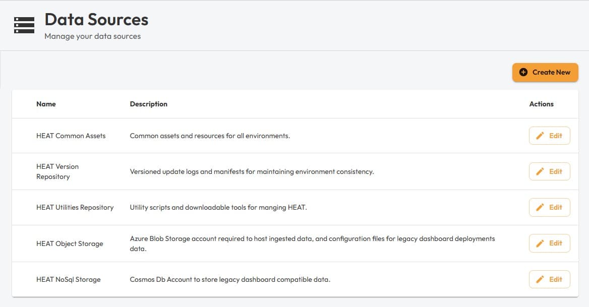
Task: Click Edit for HEAT Common Assets
Action: point(549,135)
